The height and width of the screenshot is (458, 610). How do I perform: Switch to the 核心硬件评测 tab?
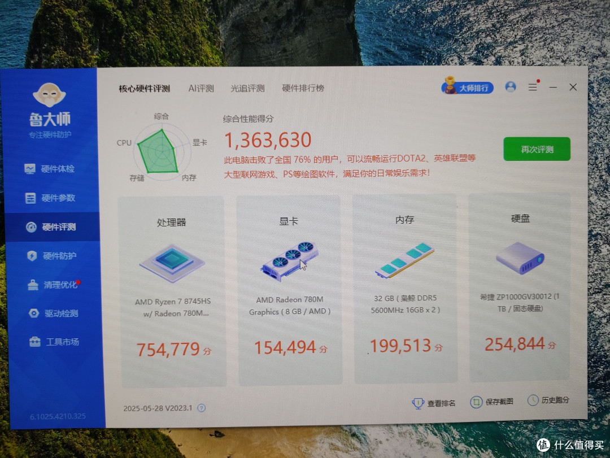pos(145,89)
